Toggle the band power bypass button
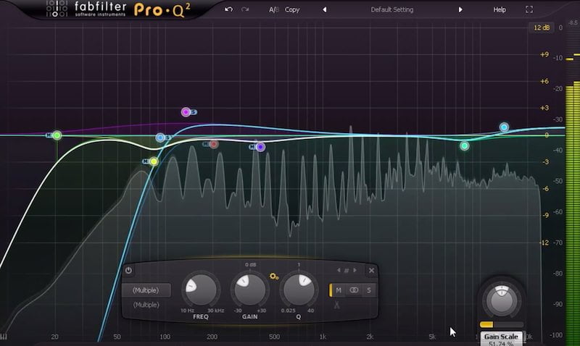Screen dimensions: 580x346 (128, 270)
